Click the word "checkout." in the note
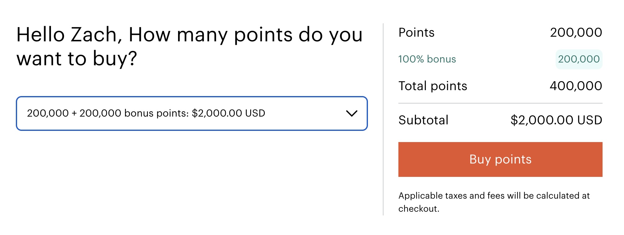 (x=419, y=209)
